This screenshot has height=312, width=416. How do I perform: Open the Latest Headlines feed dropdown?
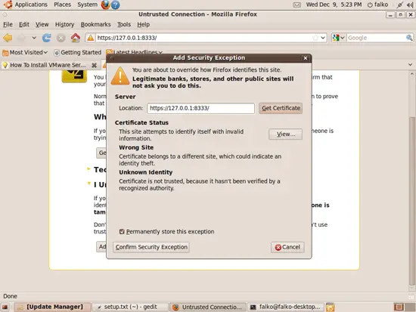pos(134,52)
